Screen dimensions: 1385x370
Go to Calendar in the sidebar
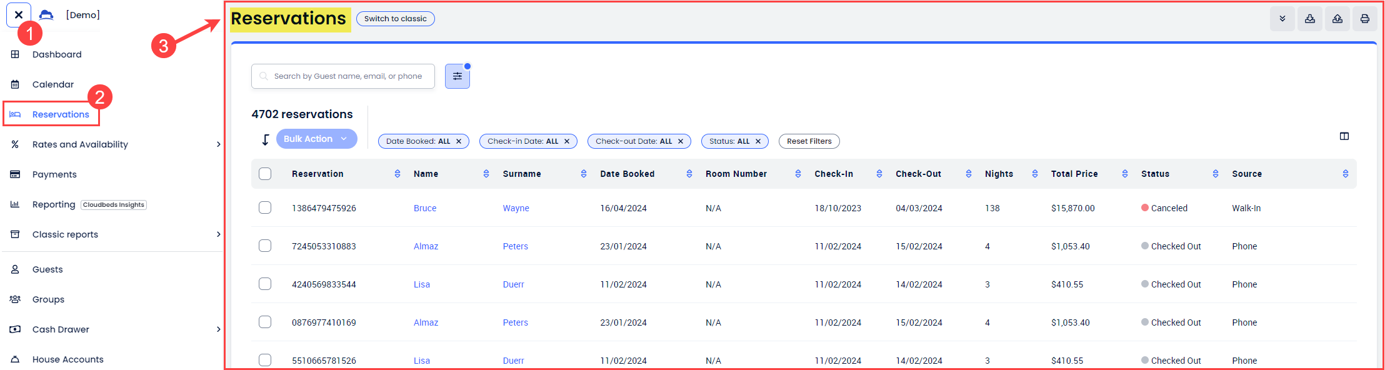click(52, 84)
